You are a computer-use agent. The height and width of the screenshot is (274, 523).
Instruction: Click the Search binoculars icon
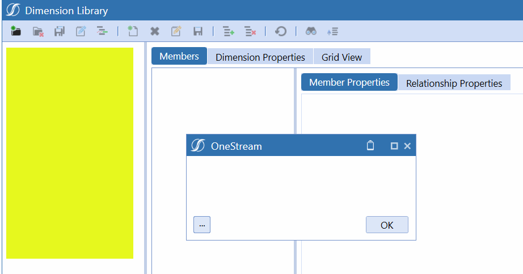coord(311,31)
